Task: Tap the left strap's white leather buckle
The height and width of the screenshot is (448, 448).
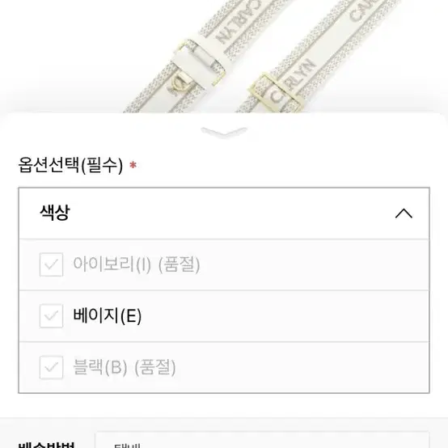Action: pos(197,62)
